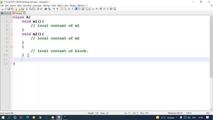
Task: Toggle synchronized horizontal scrolling
Action: click(65, 9)
